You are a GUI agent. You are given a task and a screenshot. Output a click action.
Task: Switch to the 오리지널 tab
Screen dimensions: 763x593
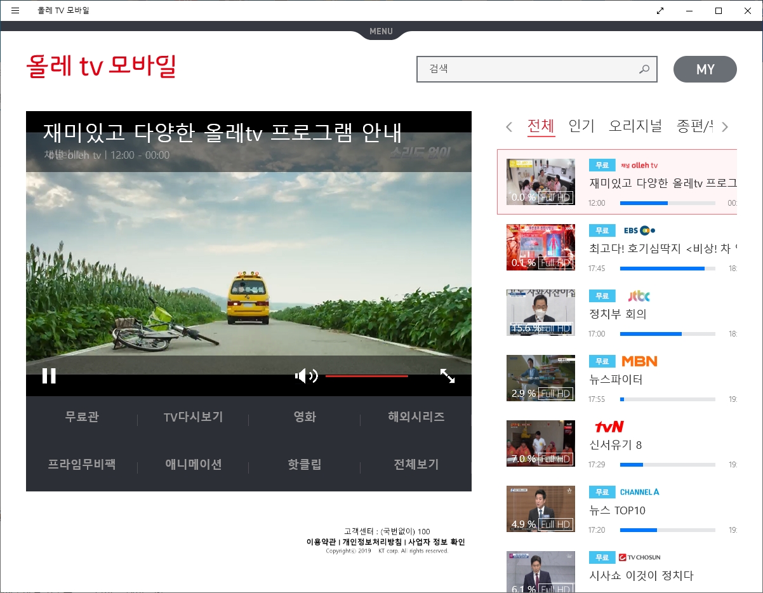635,126
